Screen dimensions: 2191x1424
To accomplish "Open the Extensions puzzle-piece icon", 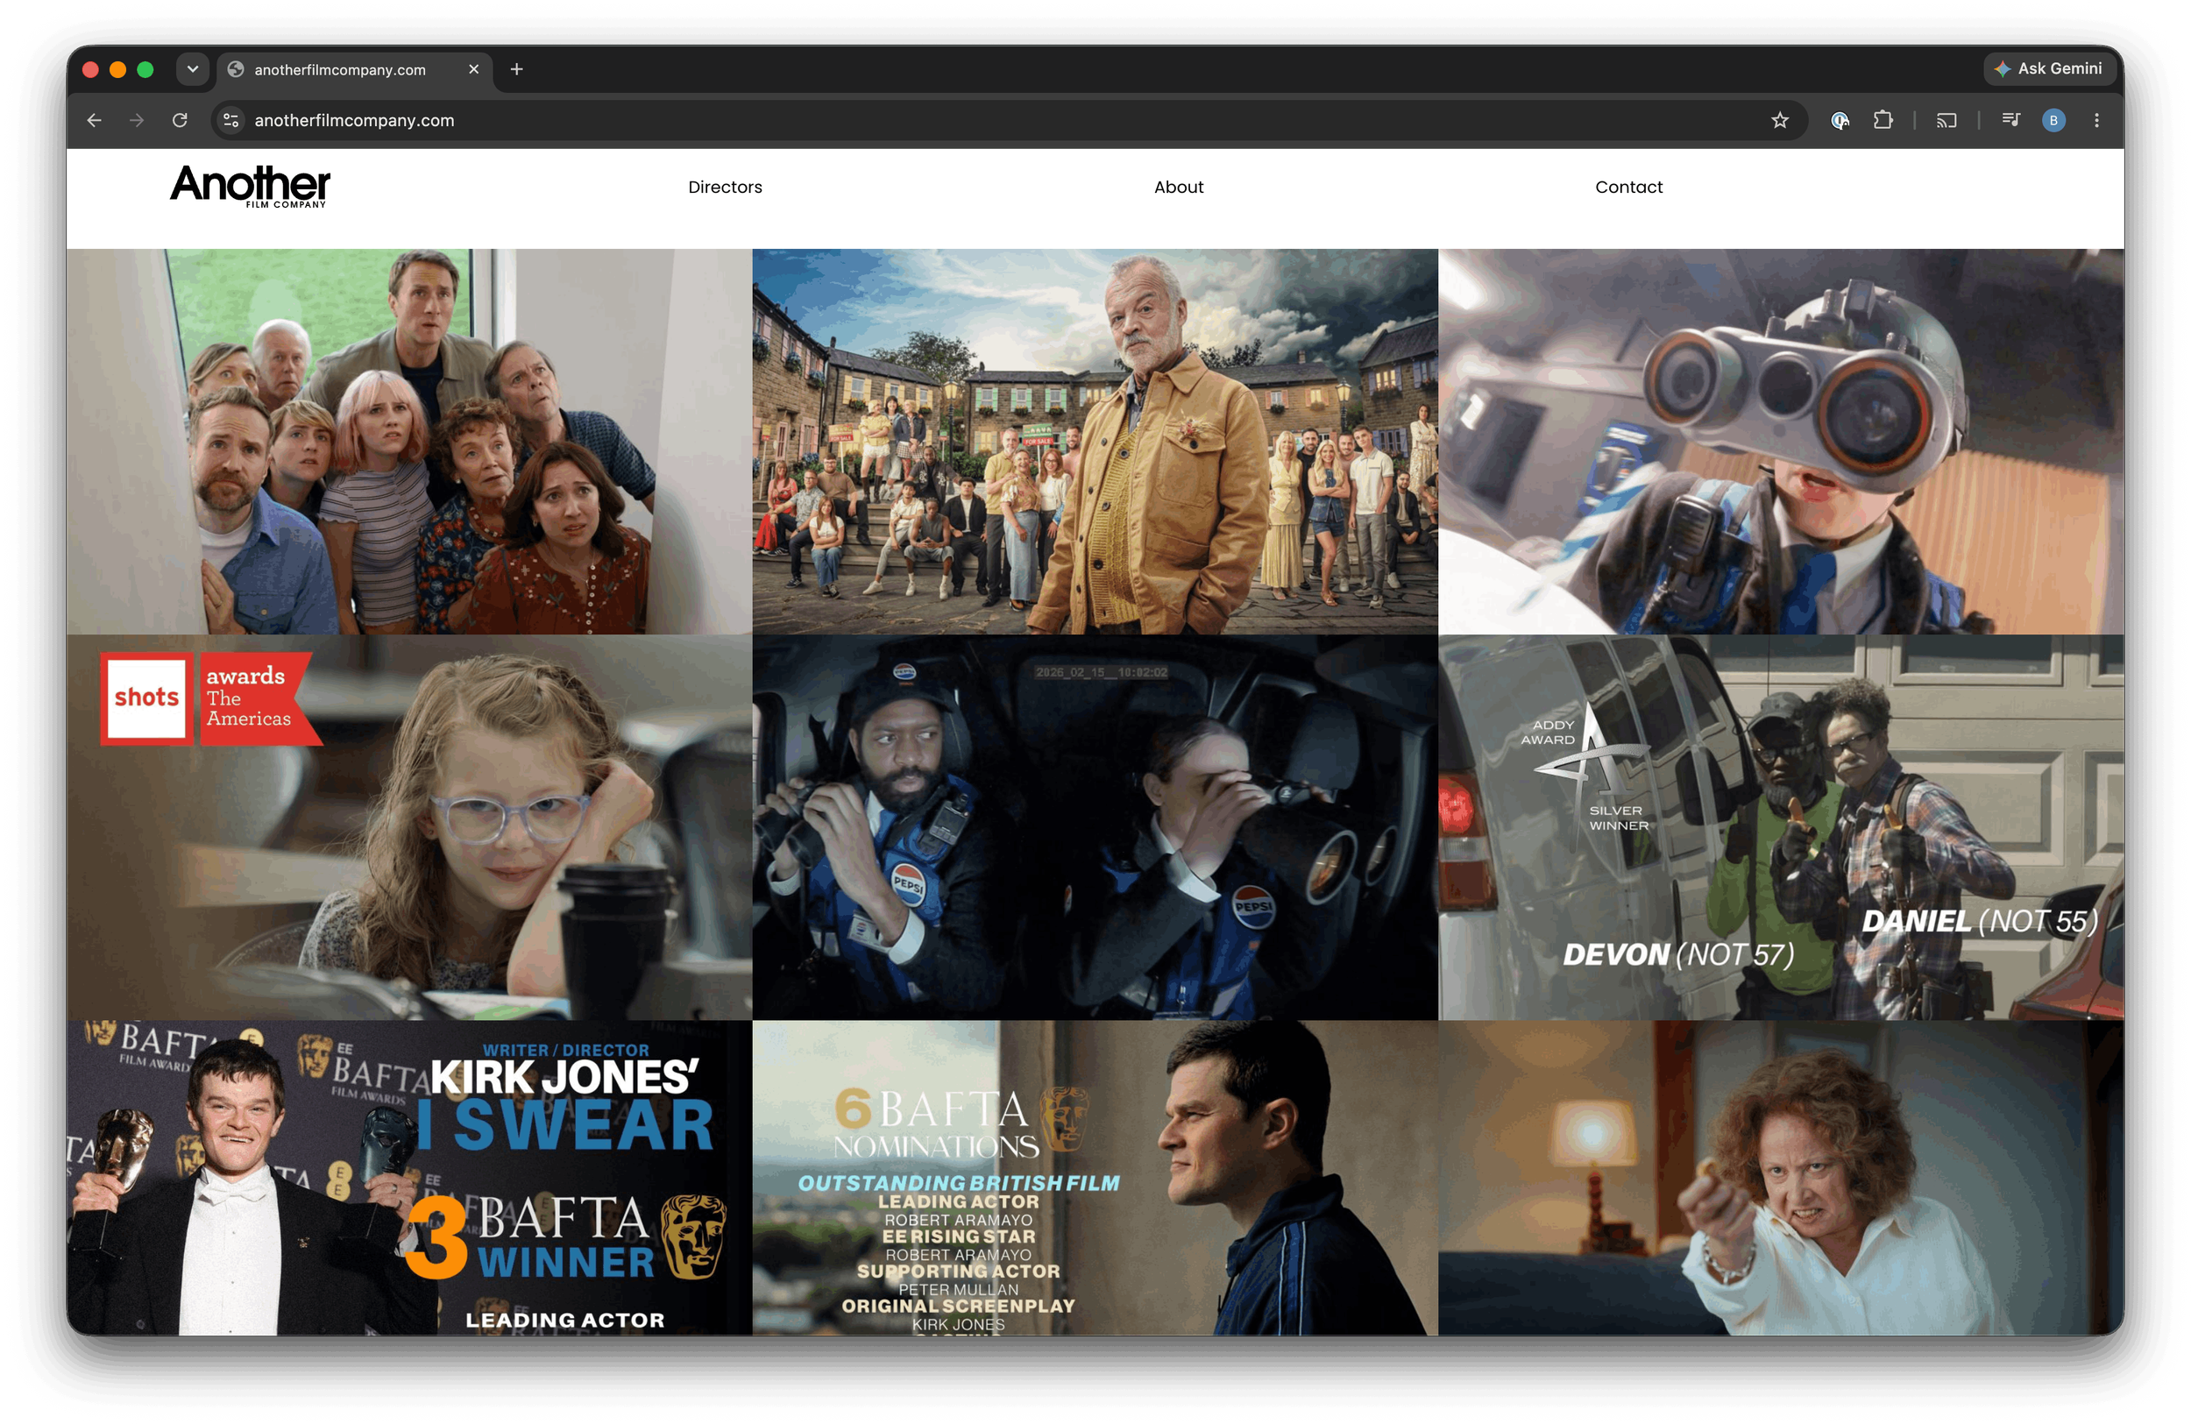I will tap(1883, 121).
